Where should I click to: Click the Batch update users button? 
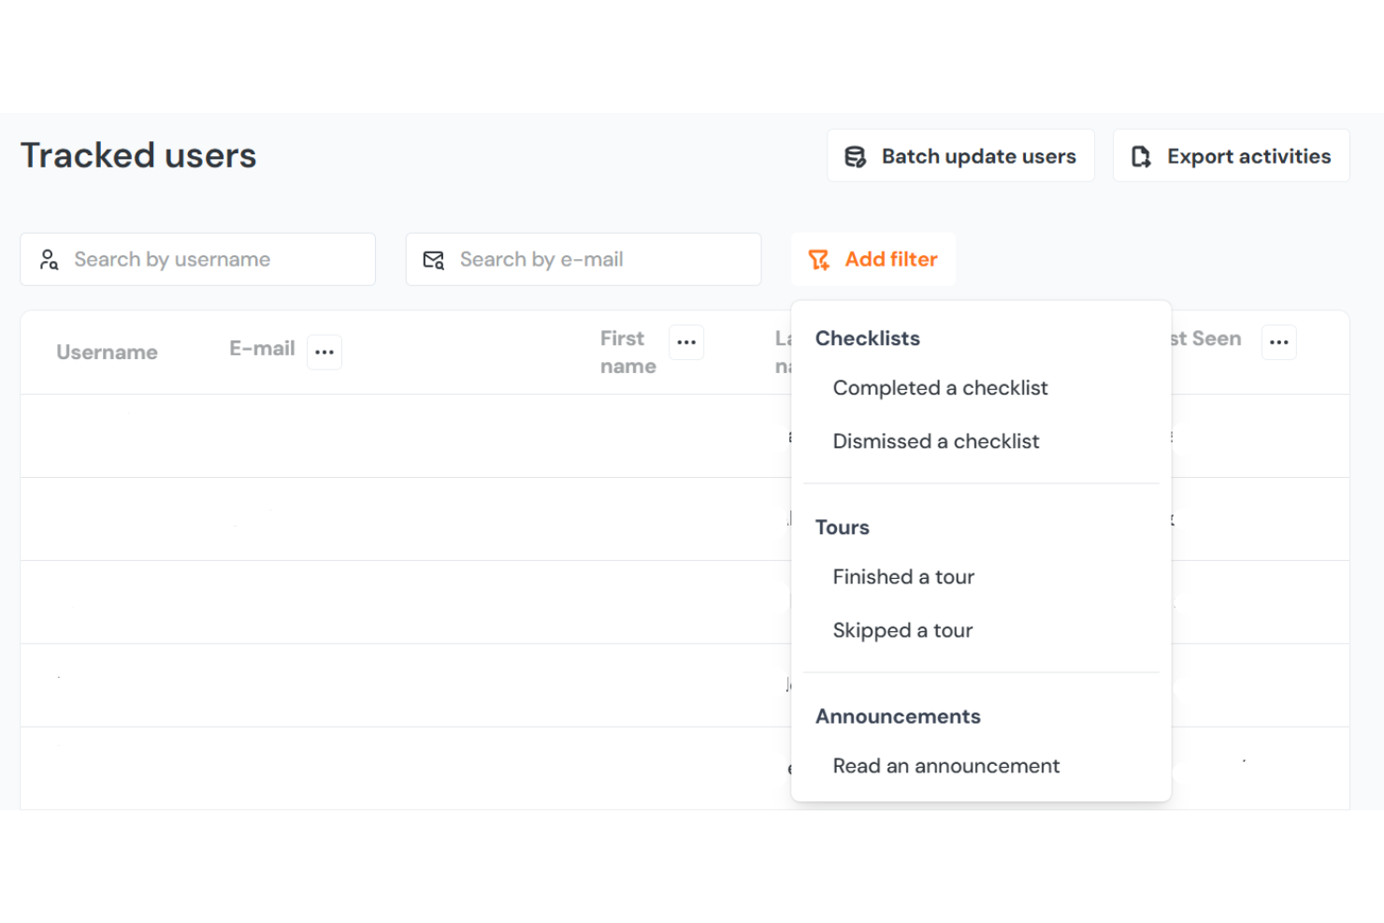pos(960,156)
